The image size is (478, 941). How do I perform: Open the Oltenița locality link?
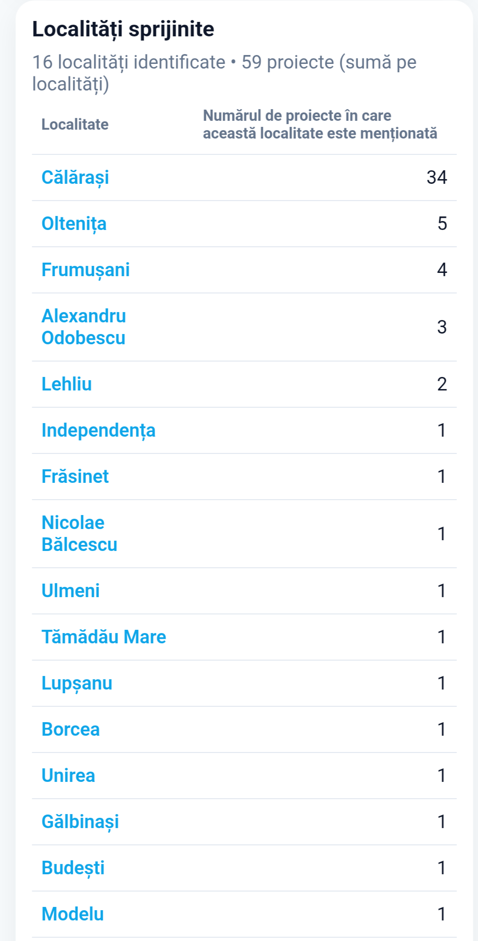(74, 224)
